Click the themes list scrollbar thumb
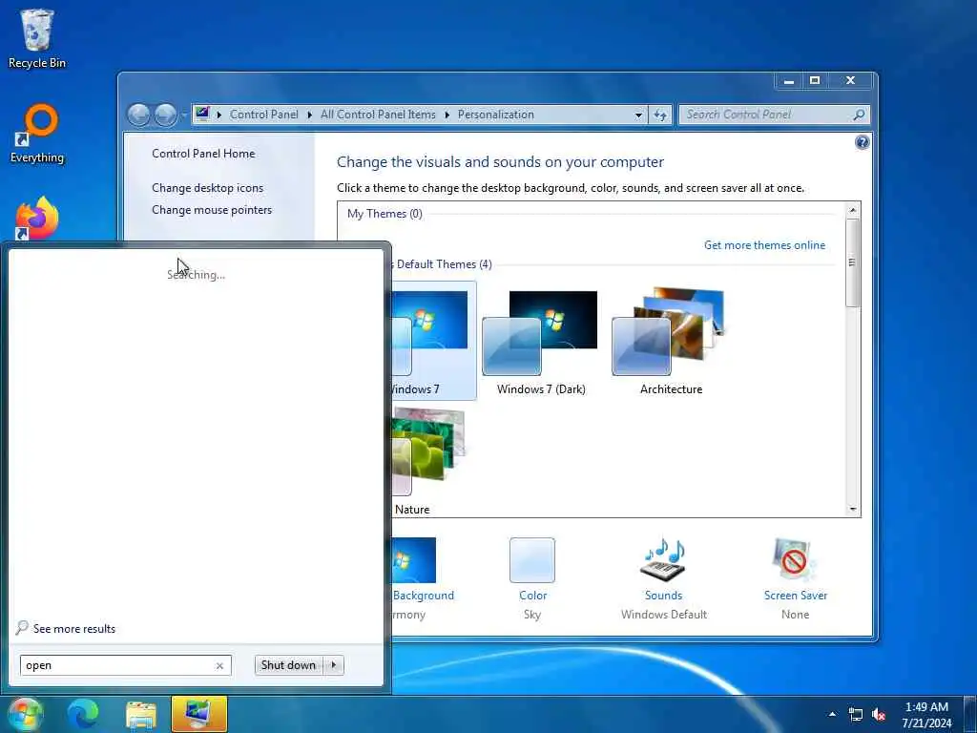This screenshot has width=977, height=733. coord(852,262)
